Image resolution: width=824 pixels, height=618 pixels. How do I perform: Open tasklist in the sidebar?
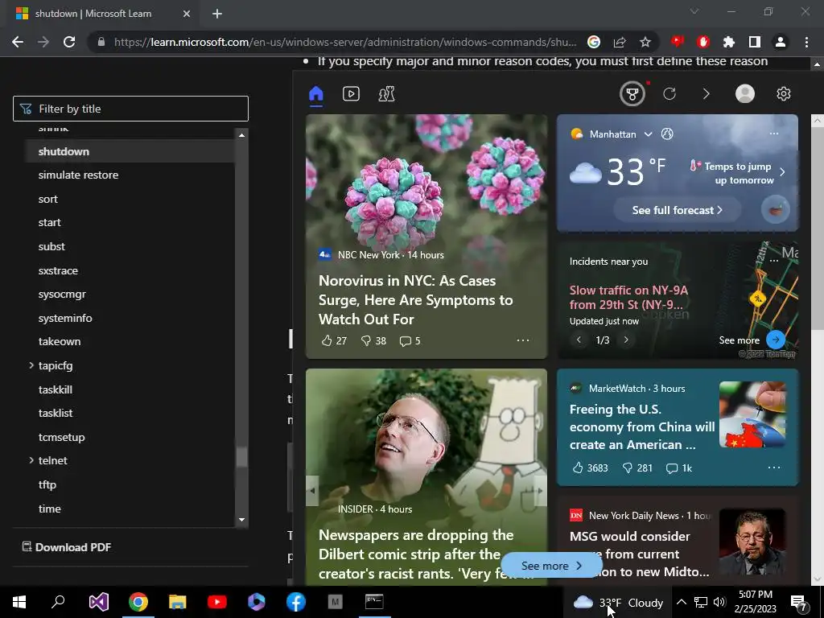pos(56,413)
